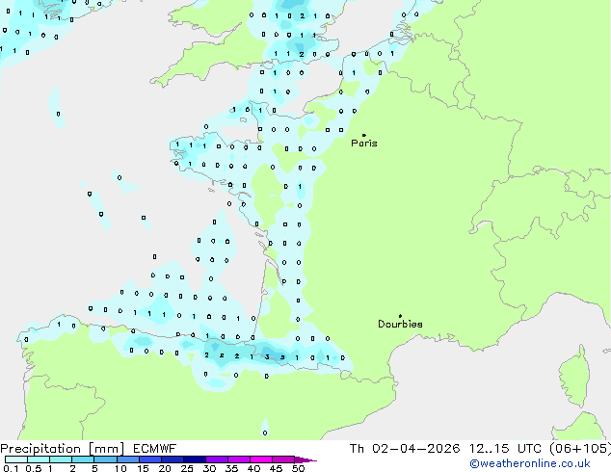Click the magenta 45 mm legend swatch
Screen dimensions: 611x472
tap(283, 459)
